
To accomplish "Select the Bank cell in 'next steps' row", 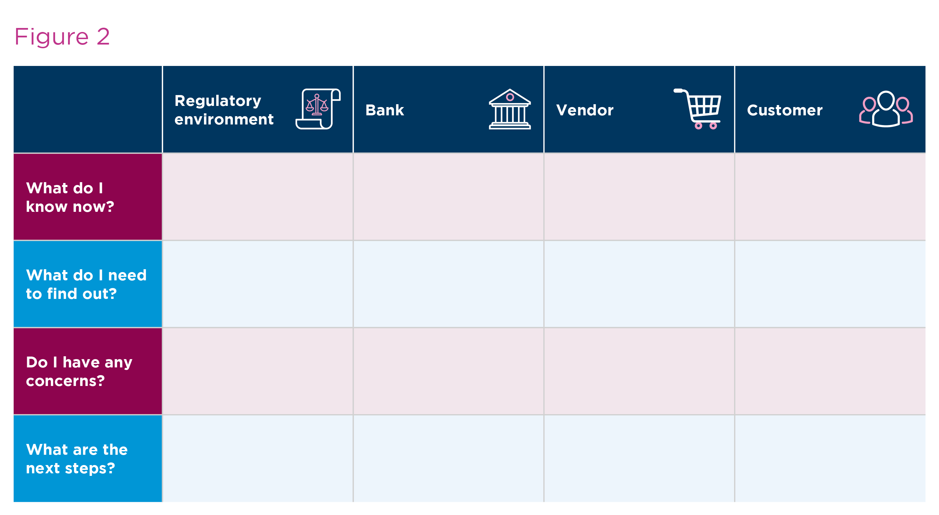I will click(448, 458).
